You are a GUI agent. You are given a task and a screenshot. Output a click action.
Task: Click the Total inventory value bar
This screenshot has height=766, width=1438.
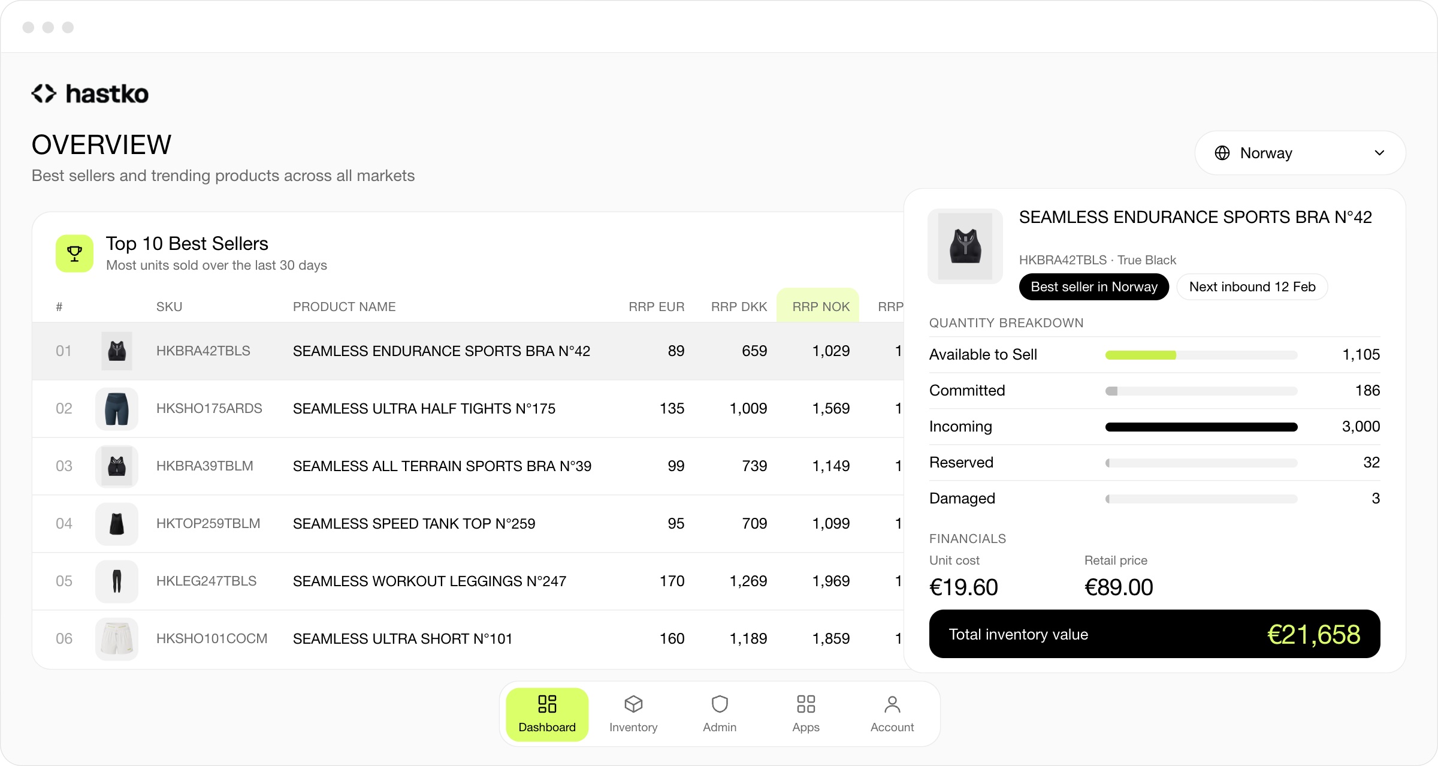pyautogui.click(x=1155, y=634)
